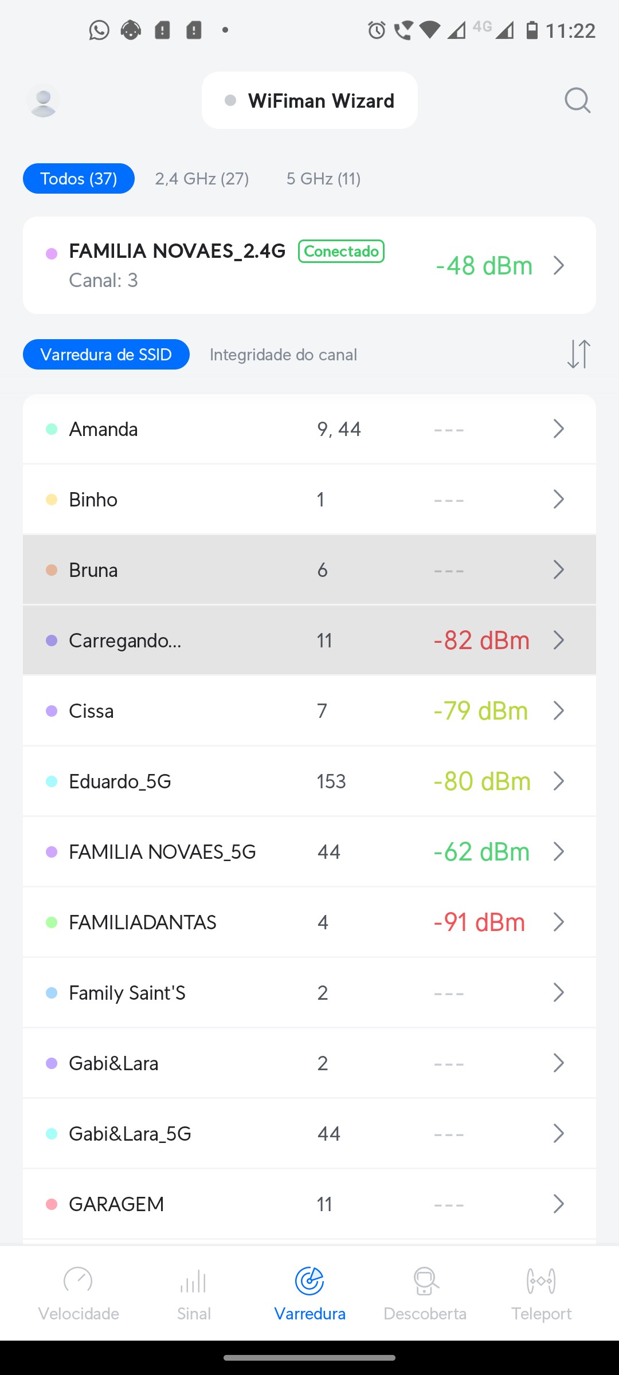Open the profile avatar icon

point(43,101)
